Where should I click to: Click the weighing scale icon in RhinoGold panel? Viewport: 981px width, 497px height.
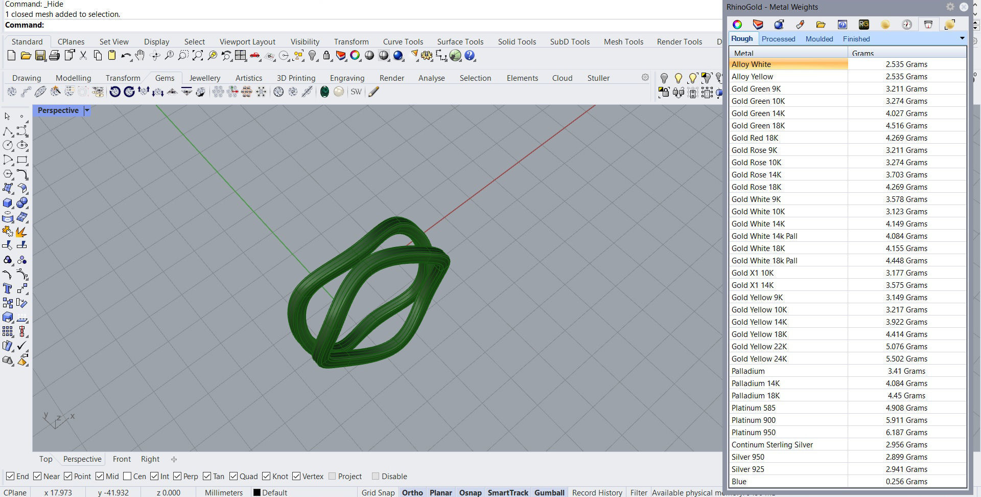928,25
